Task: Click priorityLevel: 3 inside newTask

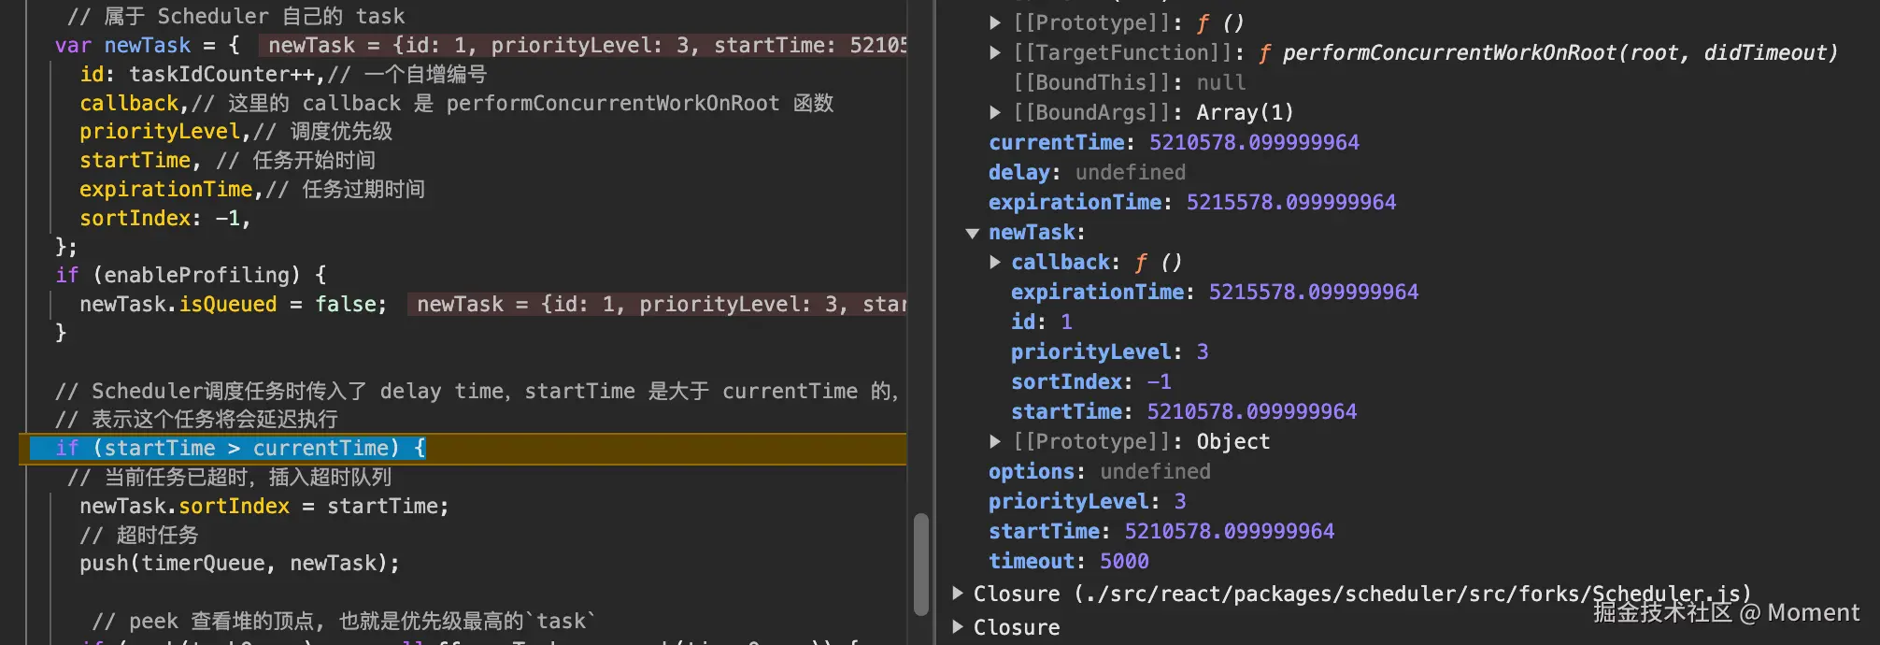Action: (1109, 352)
